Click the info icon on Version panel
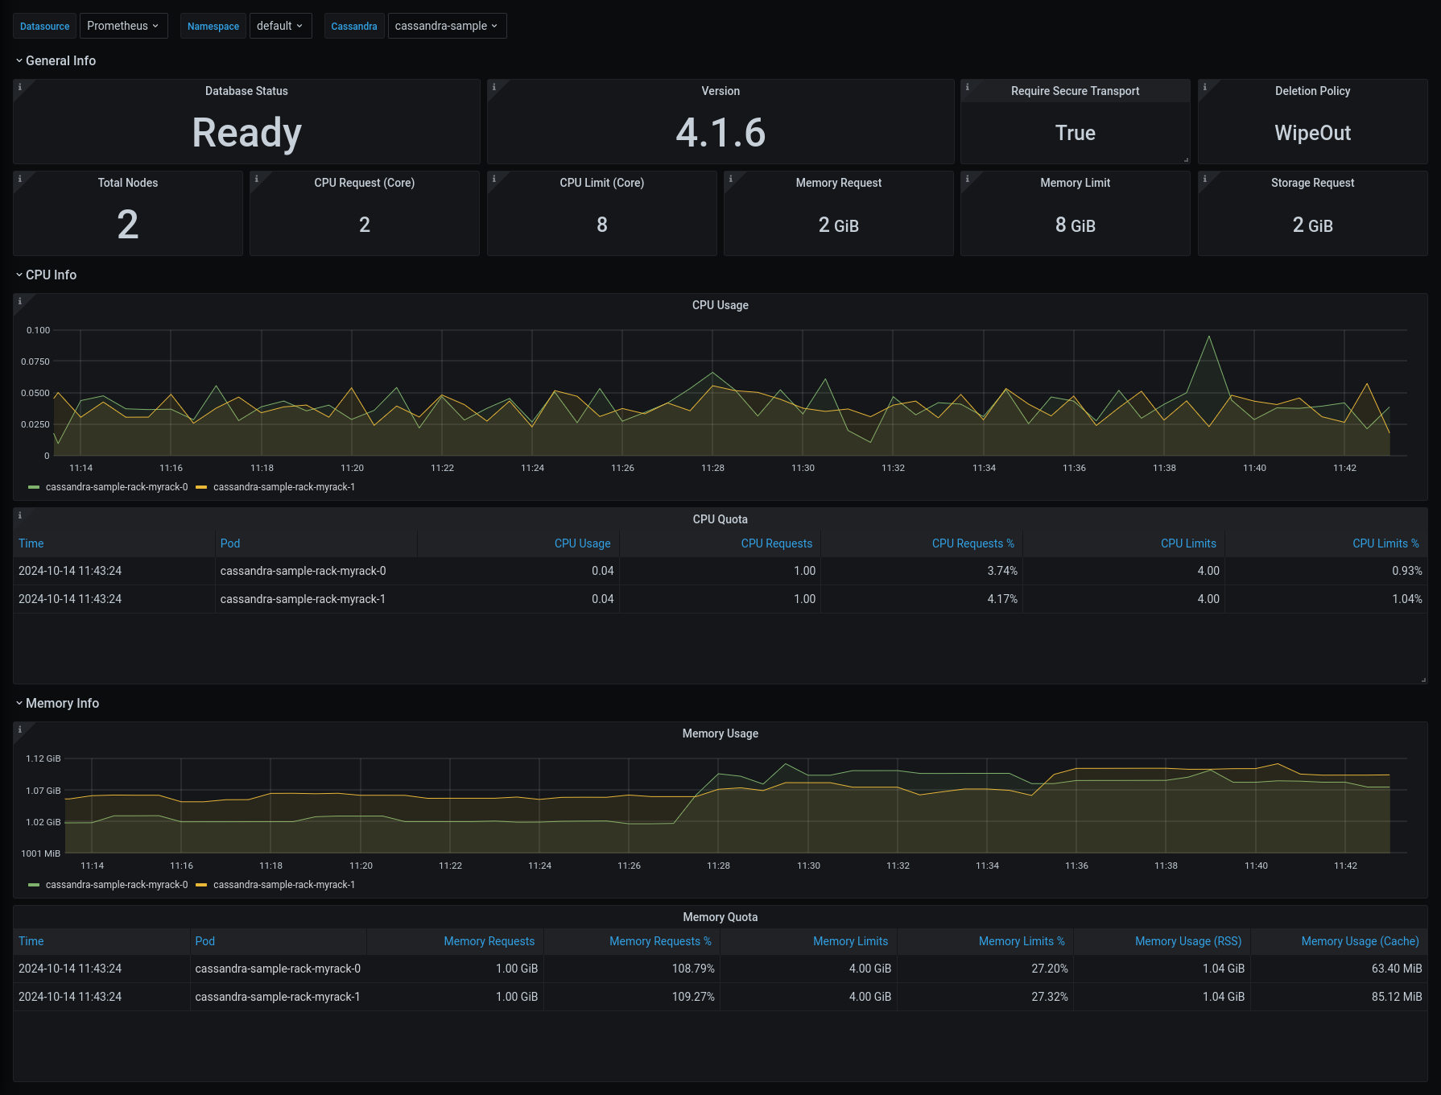This screenshot has height=1095, width=1441. pos(493,87)
